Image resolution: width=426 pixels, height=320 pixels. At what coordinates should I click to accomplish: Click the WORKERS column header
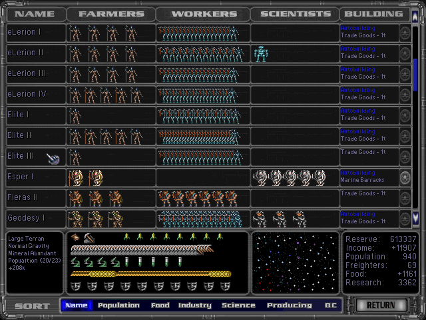[x=204, y=14]
